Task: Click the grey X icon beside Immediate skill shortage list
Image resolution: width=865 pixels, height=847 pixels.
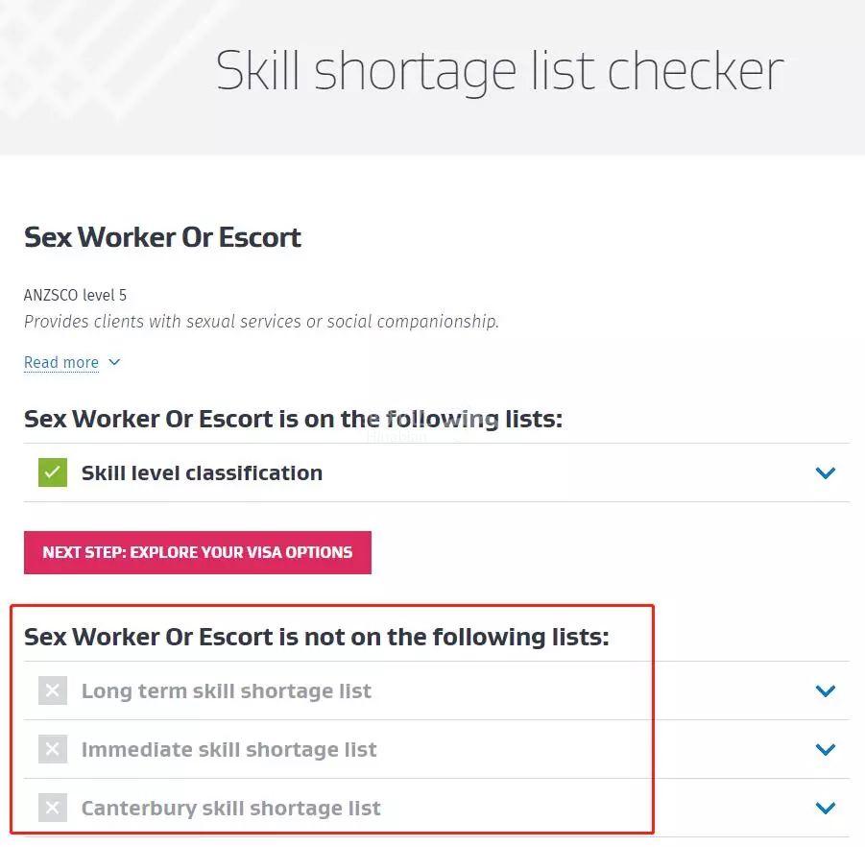Action: (x=53, y=749)
